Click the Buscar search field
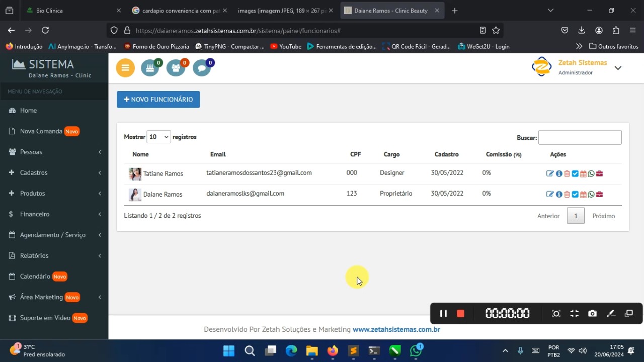The image size is (644, 362). (580, 137)
